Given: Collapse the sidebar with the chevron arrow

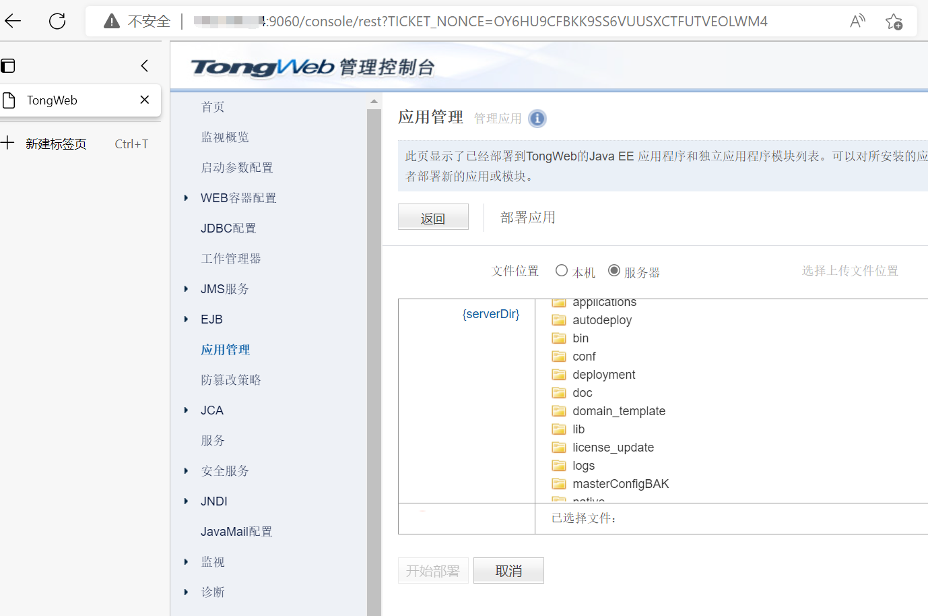Looking at the screenshot, I should pyautogui.click(x=144, y=65).
